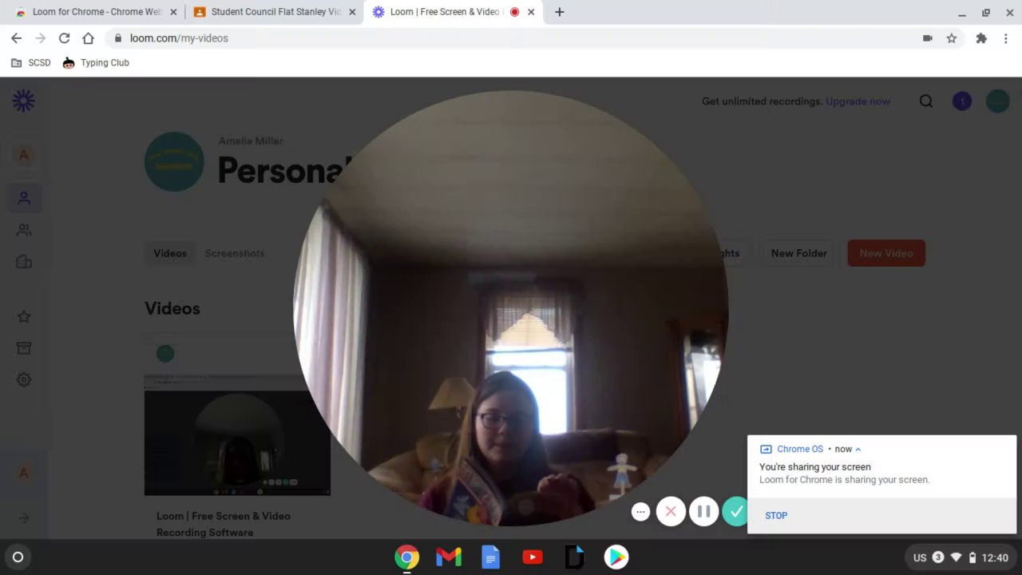Click STOP in the screen sharing notification
The width and height of the screenshot is (1022, 575).
pyautogui.click(x=776, y=516)
